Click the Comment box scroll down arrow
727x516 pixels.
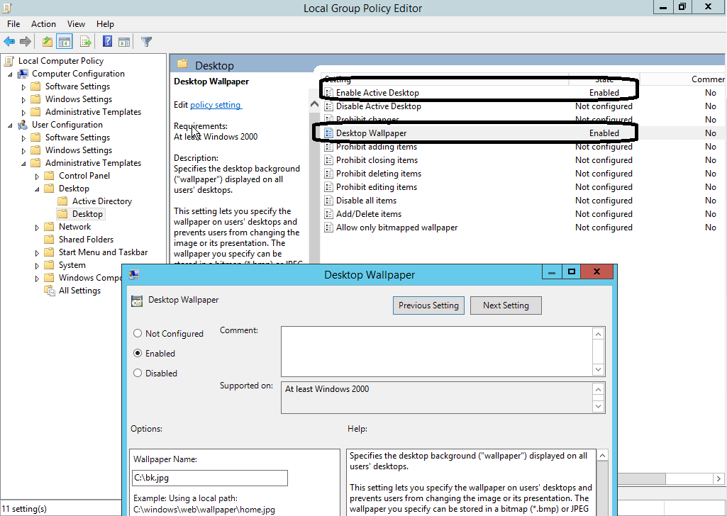point(599,369)
